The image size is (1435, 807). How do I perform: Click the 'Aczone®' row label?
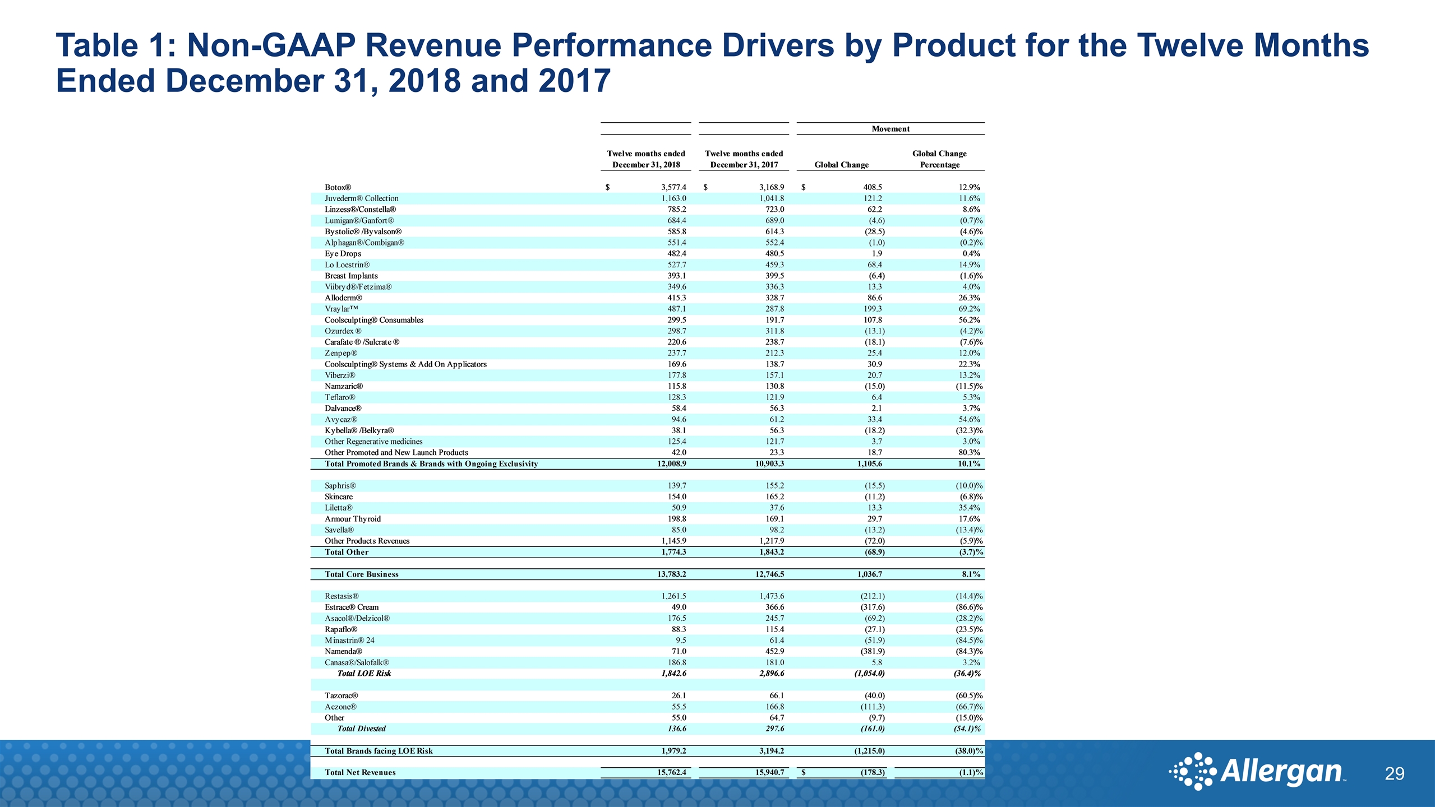(340, 707)
